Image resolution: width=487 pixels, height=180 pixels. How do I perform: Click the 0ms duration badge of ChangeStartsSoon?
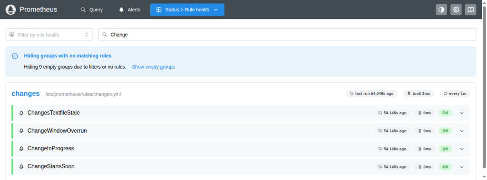pos(425,167)
